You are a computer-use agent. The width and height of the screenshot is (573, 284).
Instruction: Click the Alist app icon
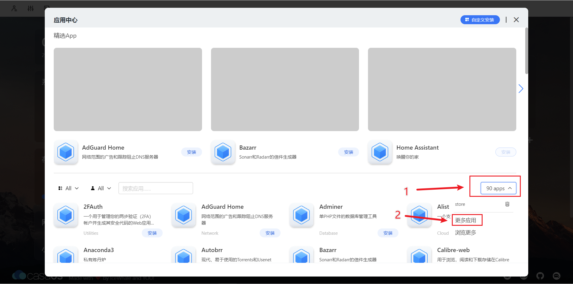pyautogui.click(x=420, y=215)
